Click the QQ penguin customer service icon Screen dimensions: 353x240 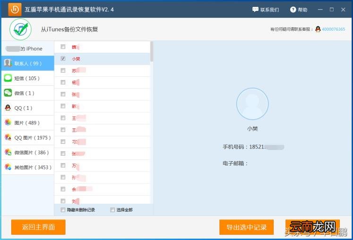pos(318,29)
